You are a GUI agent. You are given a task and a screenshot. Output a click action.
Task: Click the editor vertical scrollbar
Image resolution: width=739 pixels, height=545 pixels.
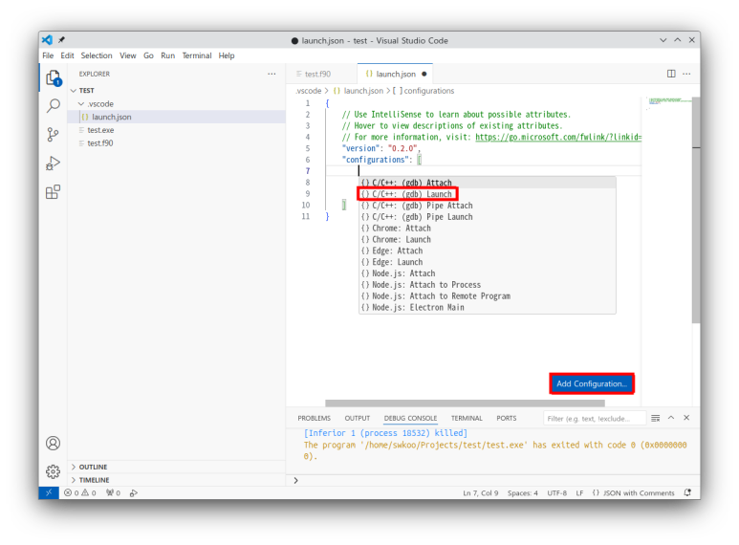click(x=696, y=209)
